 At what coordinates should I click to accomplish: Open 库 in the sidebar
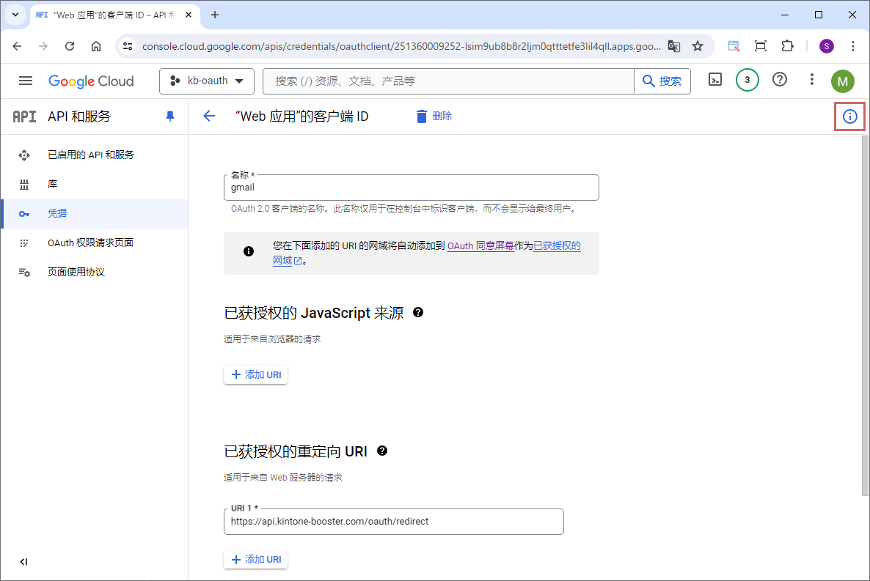click(53, 185)
